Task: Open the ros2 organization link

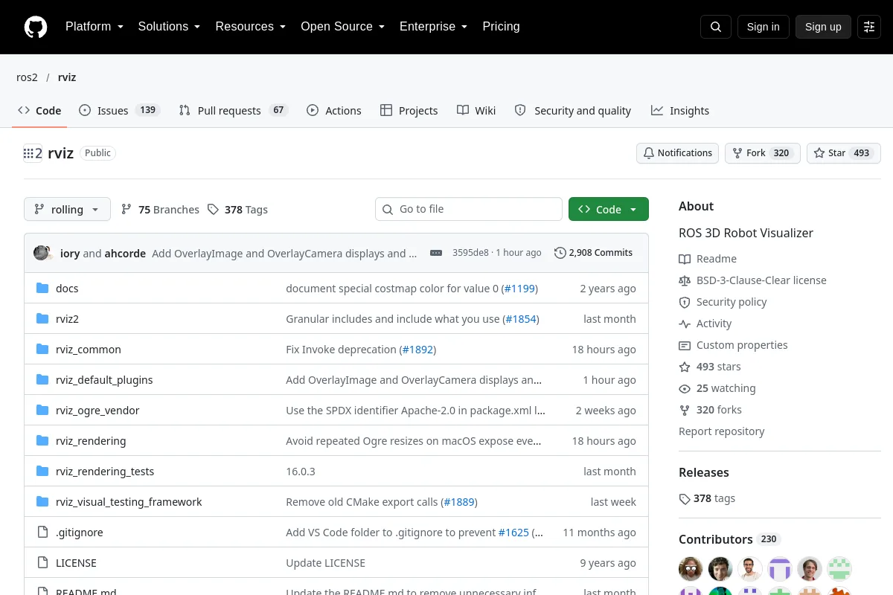Action: coord(27,77)
